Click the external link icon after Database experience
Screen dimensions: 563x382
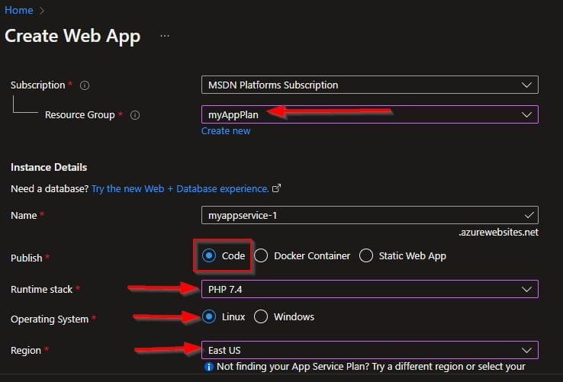[276, 188]
